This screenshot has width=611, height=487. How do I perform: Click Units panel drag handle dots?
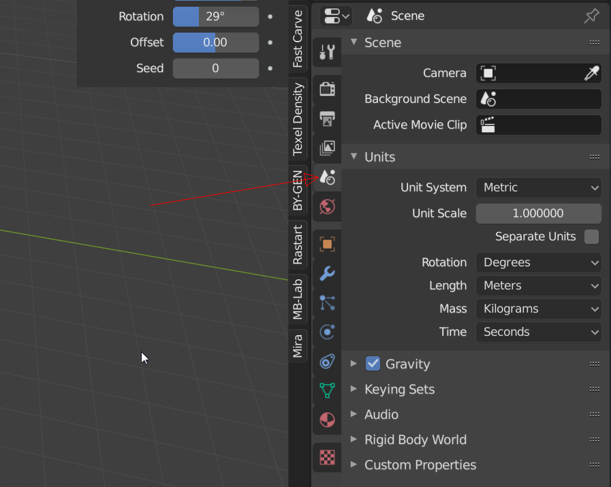(594, 157)
